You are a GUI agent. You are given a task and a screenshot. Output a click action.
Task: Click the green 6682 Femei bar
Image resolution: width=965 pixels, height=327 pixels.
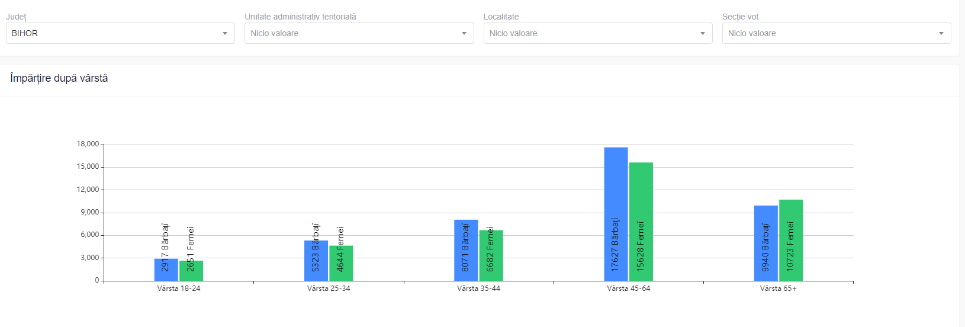pyautogui.click(x=491, y=255)
